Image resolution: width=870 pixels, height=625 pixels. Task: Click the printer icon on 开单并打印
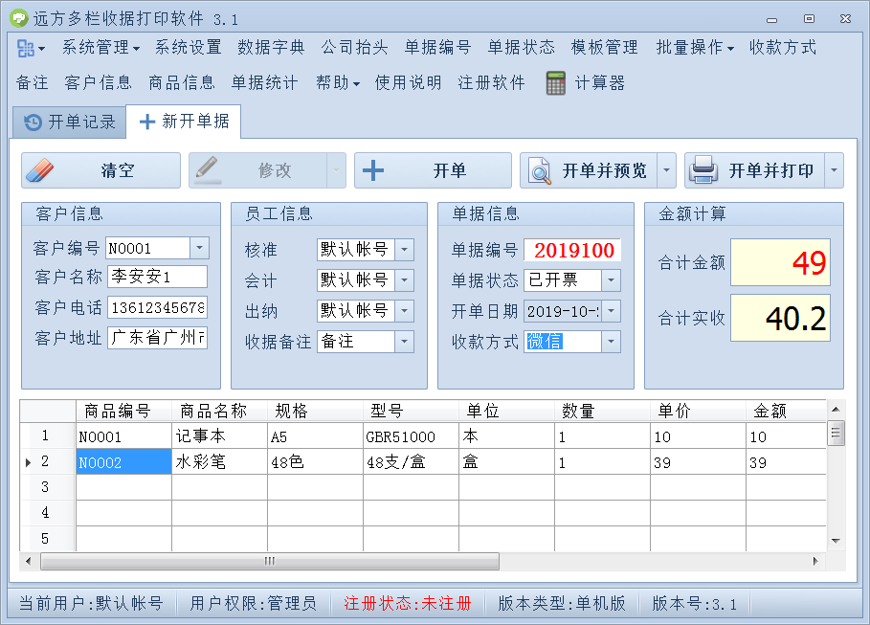click(704, 169)
